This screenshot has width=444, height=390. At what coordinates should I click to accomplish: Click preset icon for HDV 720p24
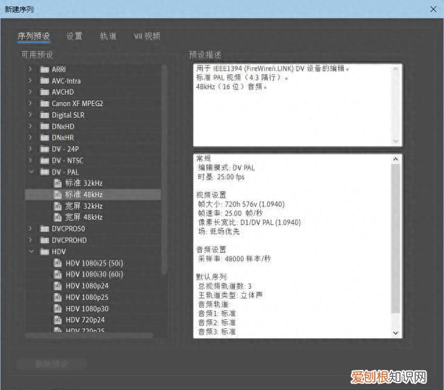pos(58,320)
